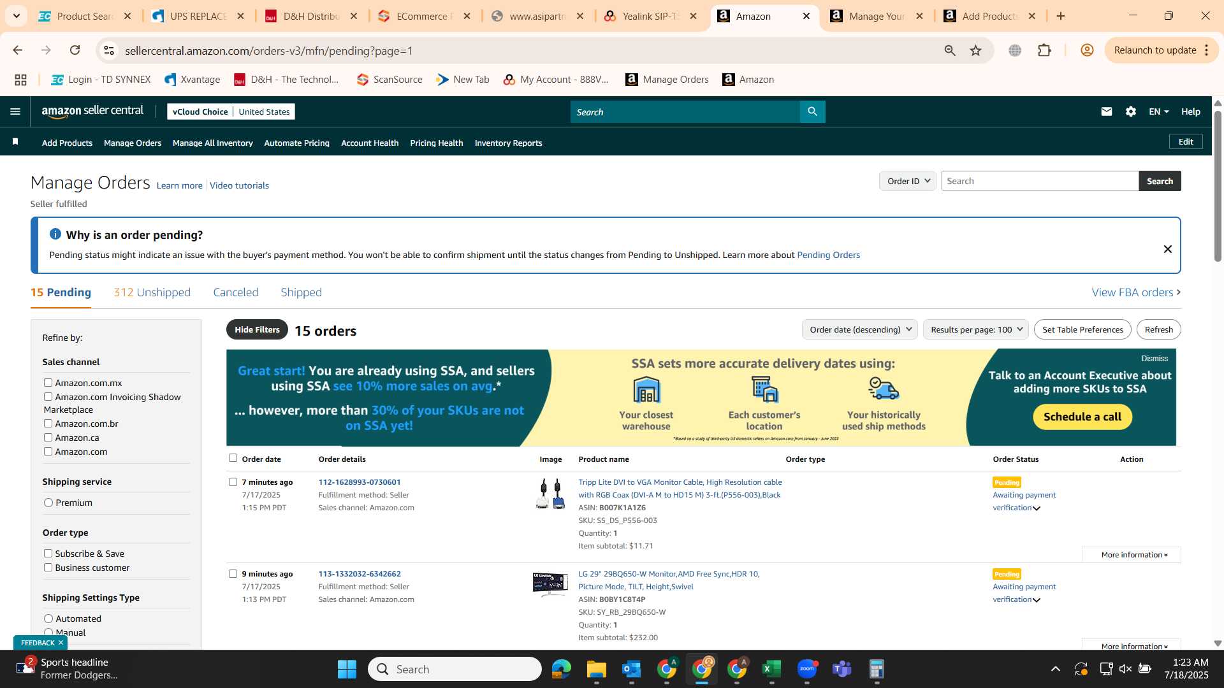This screenshot has height=688, width=1224.
Task: Select the Automated shipping settings radio
Action: [x=48, y=619]
